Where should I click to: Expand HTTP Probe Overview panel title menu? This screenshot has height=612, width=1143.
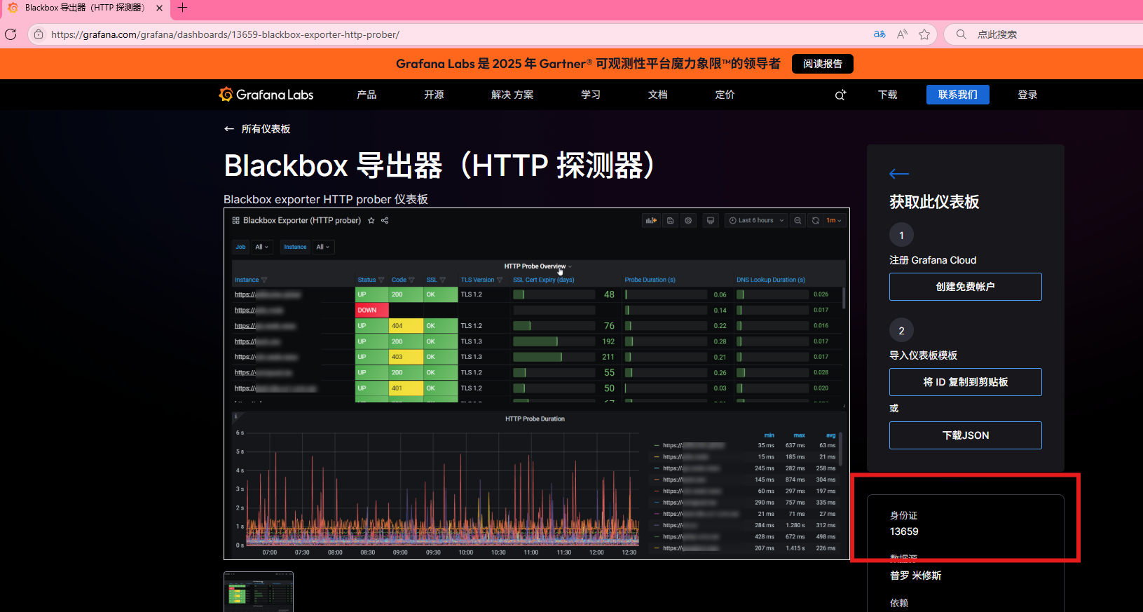tap(538, 266)
